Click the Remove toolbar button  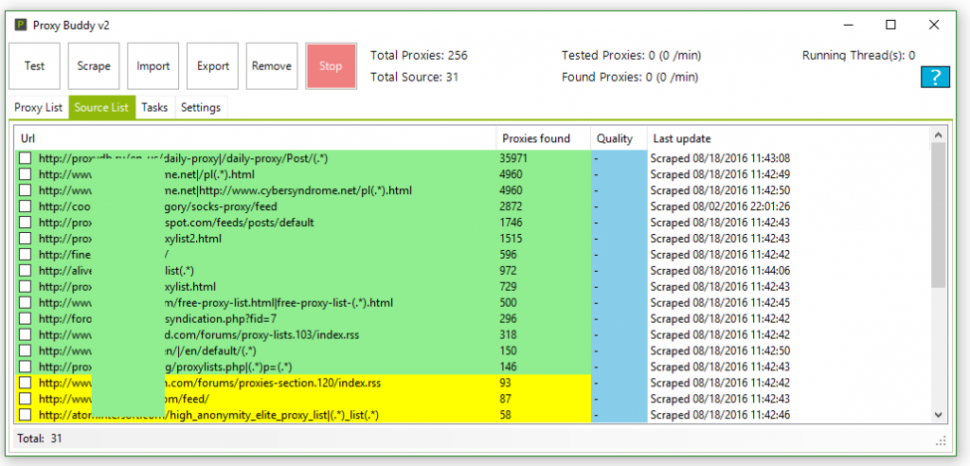tap(272, 66)
